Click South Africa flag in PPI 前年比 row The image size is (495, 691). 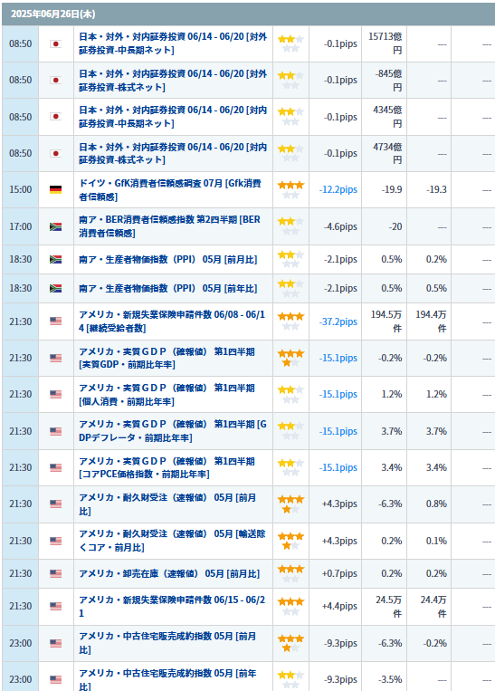pyautogui.click(x=55, y=288)
